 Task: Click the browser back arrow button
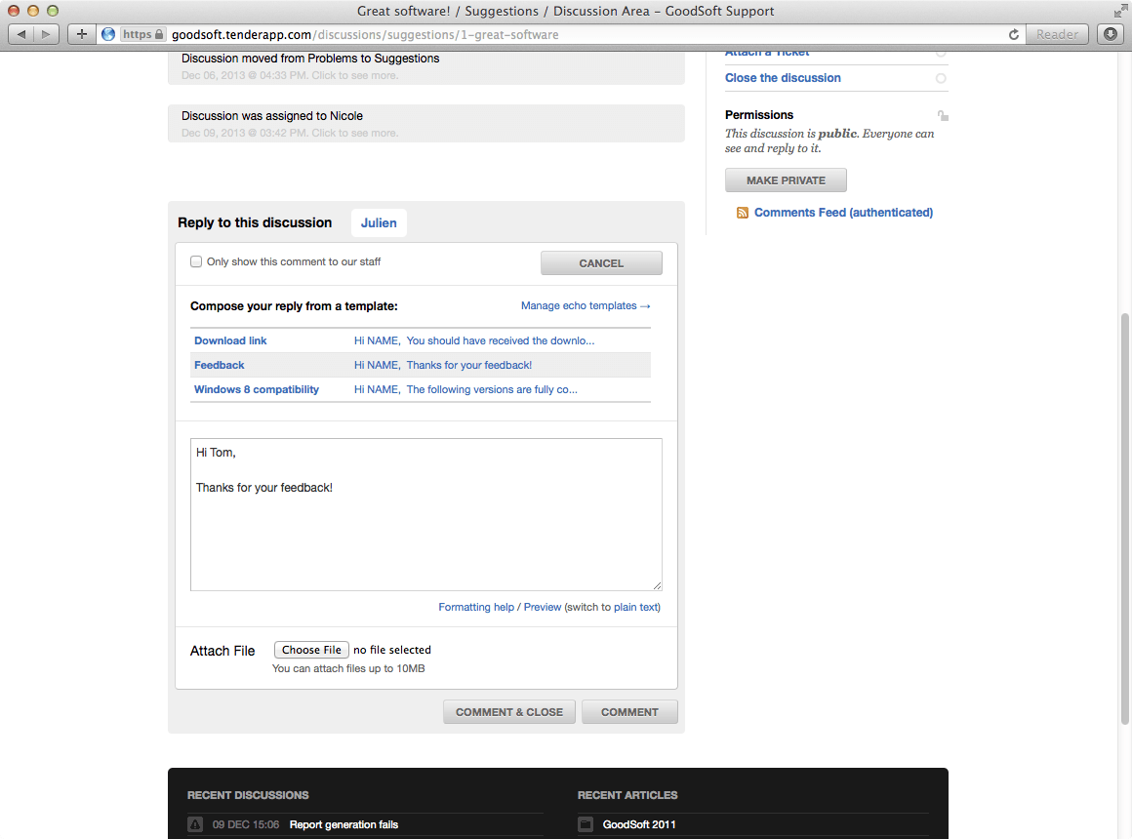[x=20, y=34]
